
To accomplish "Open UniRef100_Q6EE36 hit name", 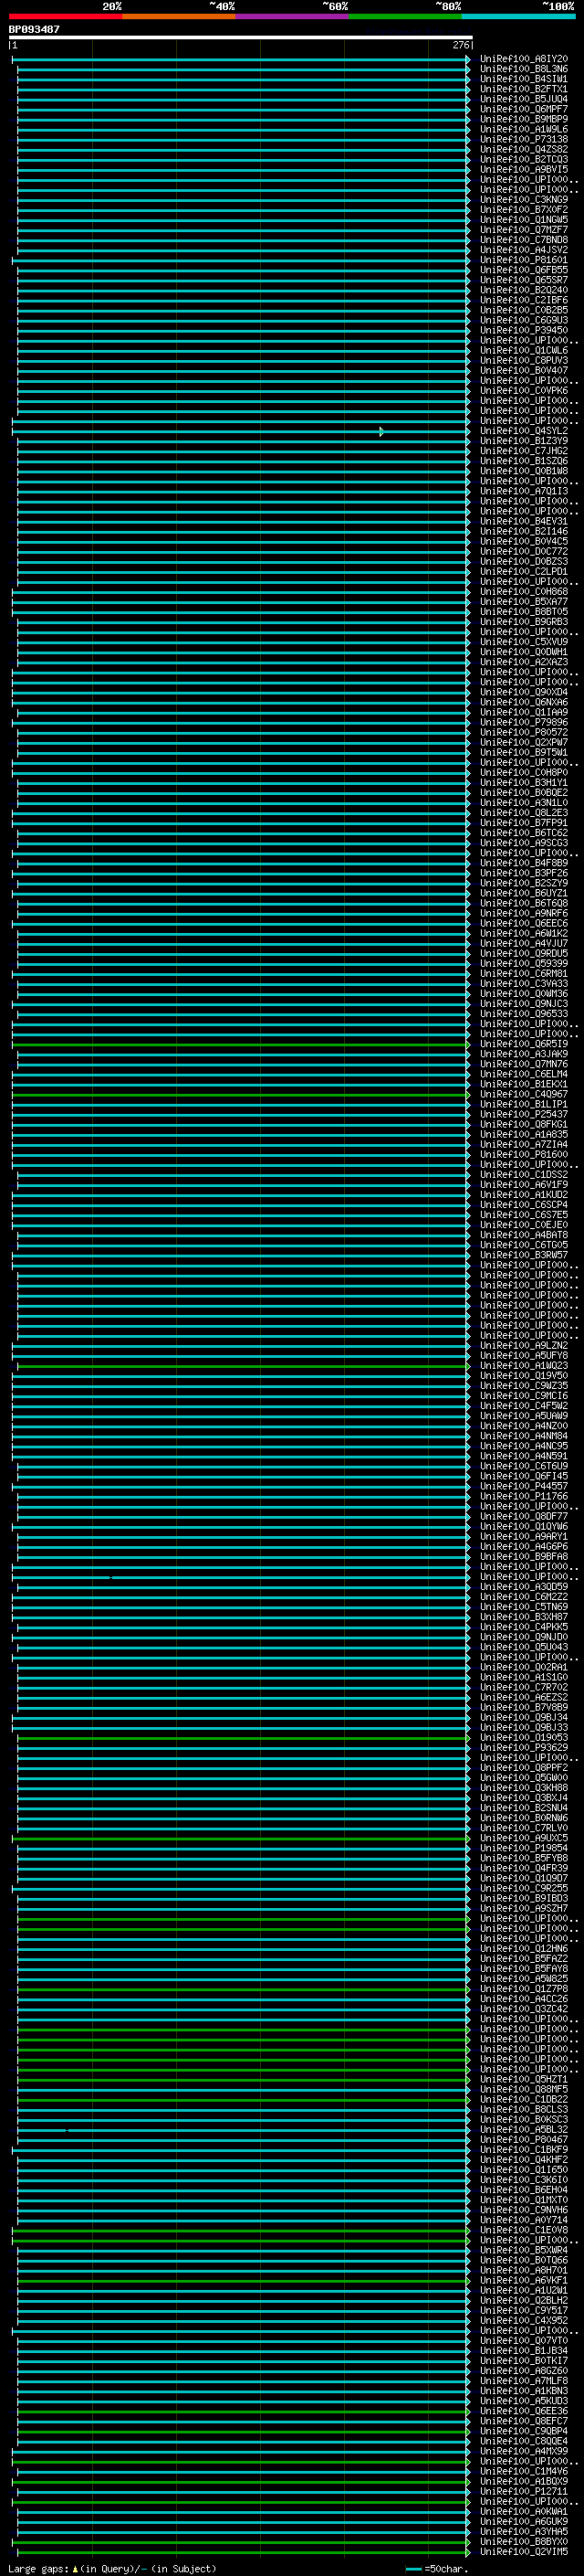I will (x=524, y=2411).
